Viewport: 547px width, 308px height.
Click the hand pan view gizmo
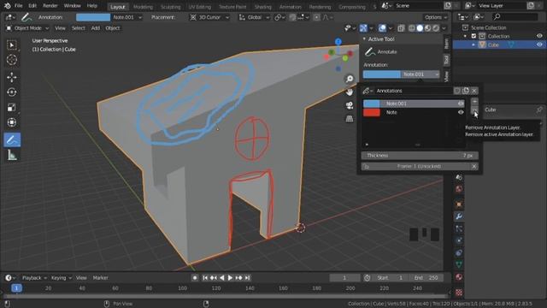click(350, 92)
